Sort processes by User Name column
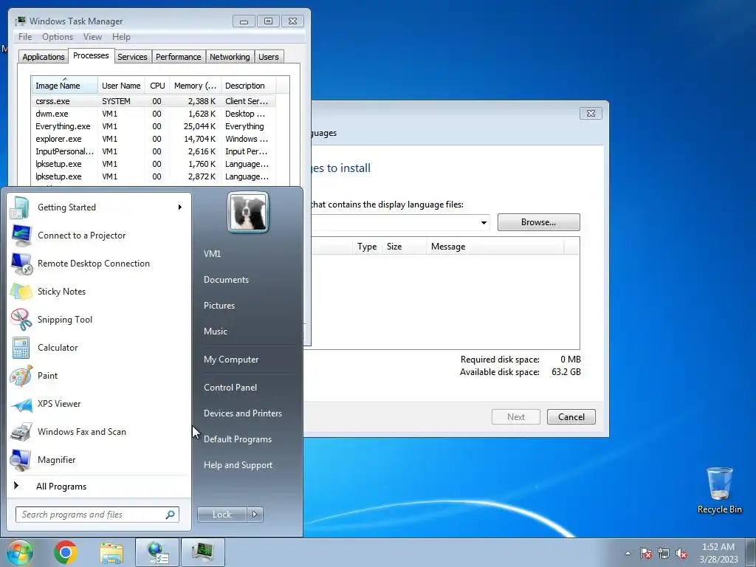756x567 pixels. [121, 86]
